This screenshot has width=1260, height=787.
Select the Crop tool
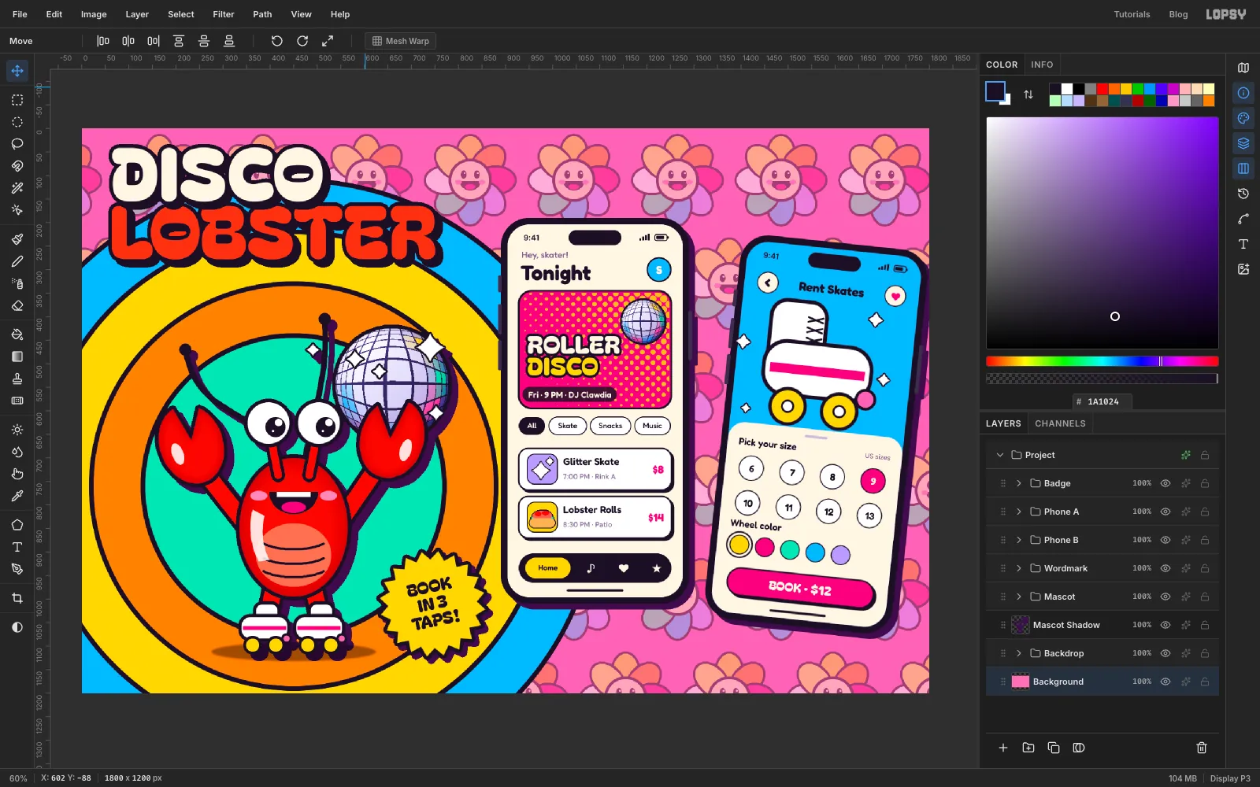click(17, 598)
